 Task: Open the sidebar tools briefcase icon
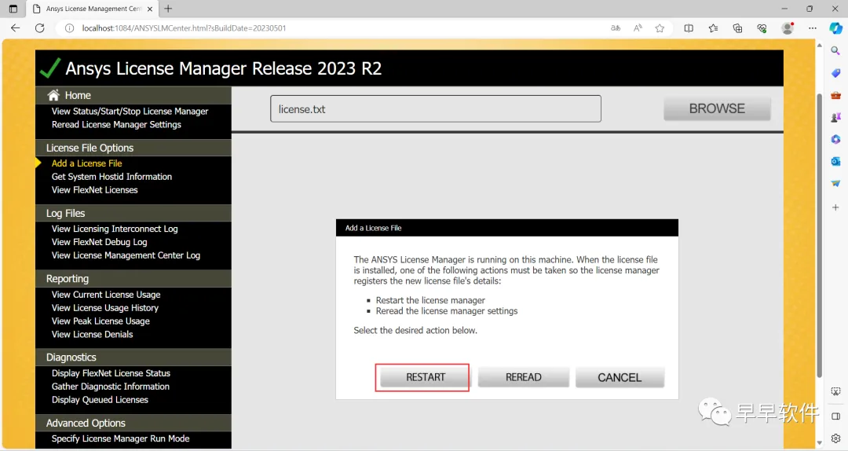[835, 95]
